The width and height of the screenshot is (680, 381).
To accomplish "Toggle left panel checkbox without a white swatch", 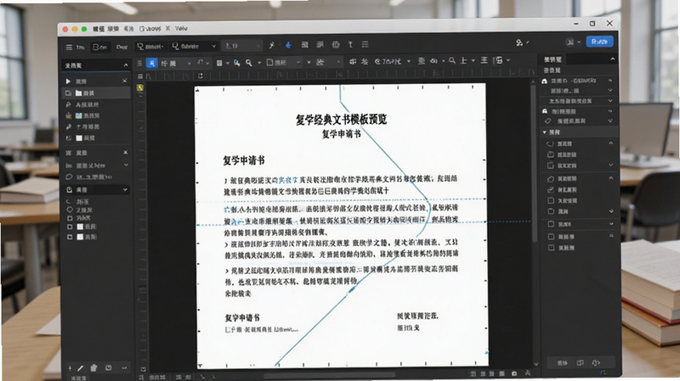I will [70, 218].
